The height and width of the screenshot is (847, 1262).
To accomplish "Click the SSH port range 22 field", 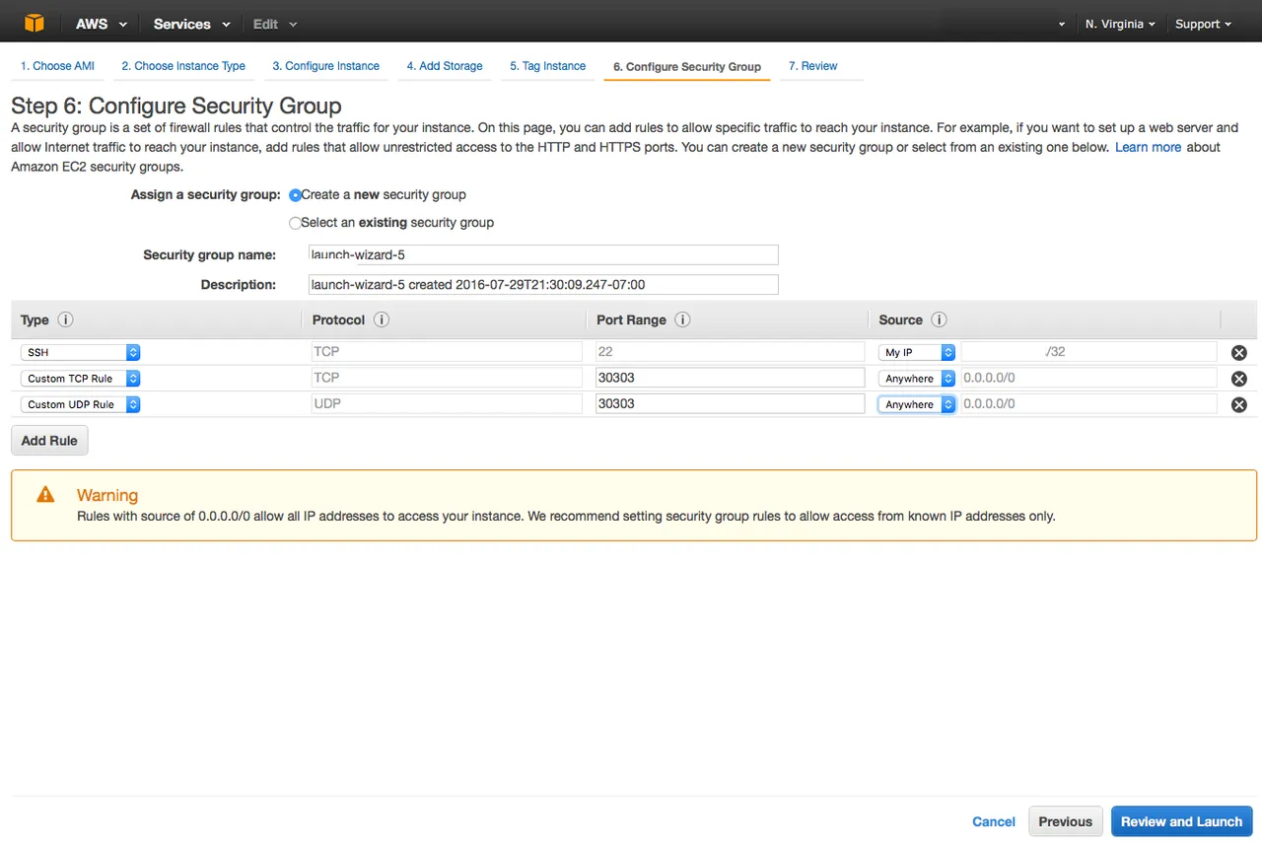I will coord(730,352).
